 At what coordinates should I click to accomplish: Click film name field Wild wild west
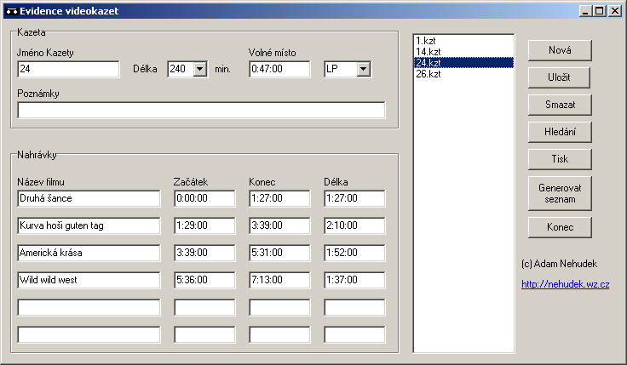pos(89,280)
